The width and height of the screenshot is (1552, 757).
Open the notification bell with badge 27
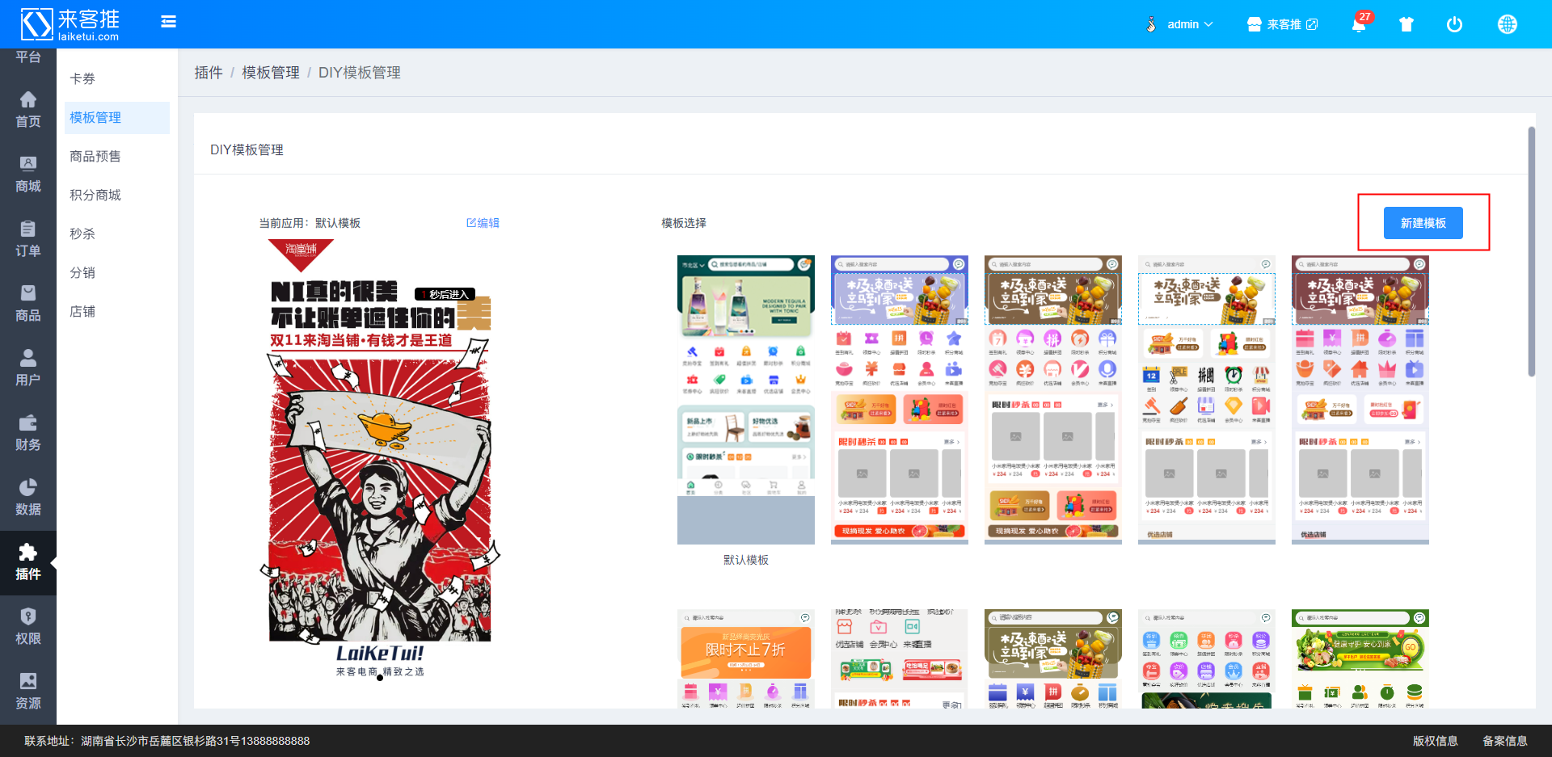click(1359, 23)
